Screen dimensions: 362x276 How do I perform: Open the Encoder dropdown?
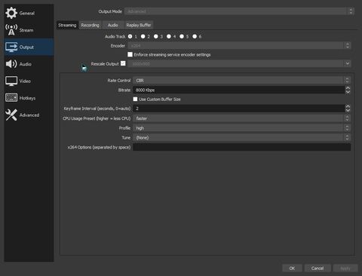point(239,46)
